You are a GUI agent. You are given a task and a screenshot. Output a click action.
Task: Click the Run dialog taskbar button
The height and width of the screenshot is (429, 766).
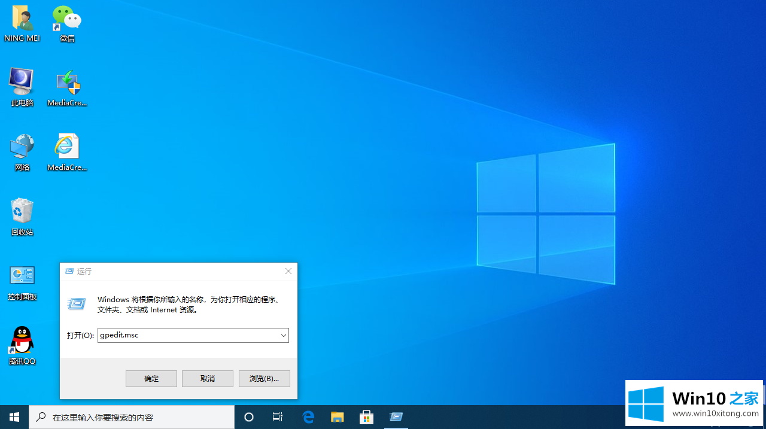pos(396,417)
